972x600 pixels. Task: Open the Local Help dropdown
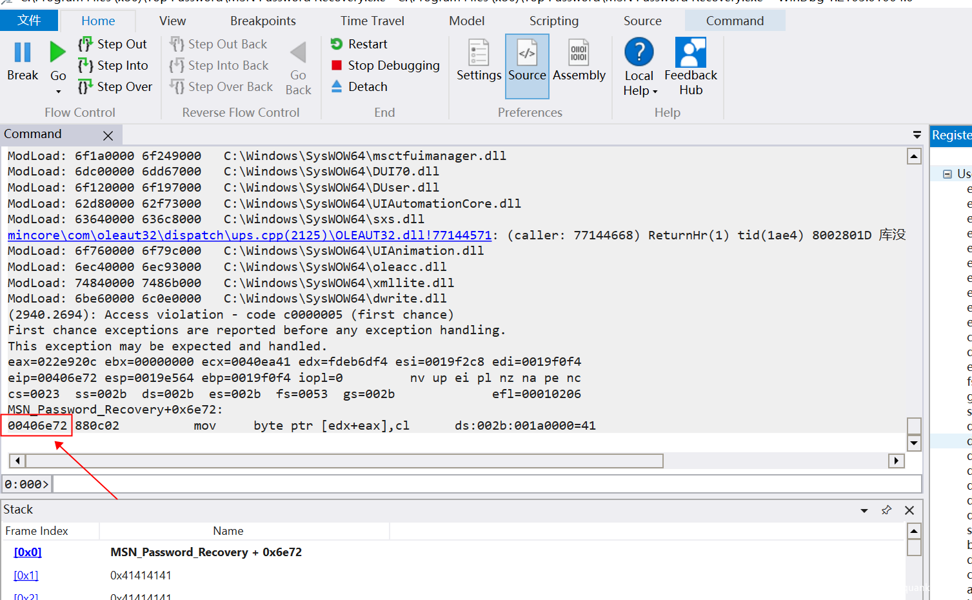[639, 90]
